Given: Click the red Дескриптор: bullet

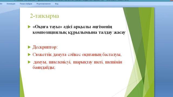Looking at the screenshot, I should click(x=45, y=47).
